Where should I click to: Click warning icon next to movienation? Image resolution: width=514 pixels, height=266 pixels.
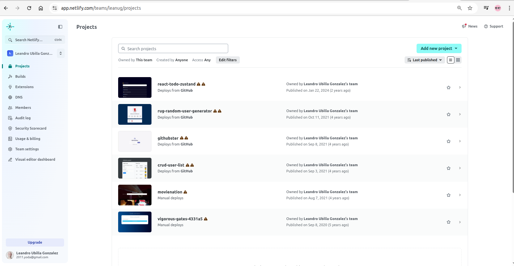185,192
